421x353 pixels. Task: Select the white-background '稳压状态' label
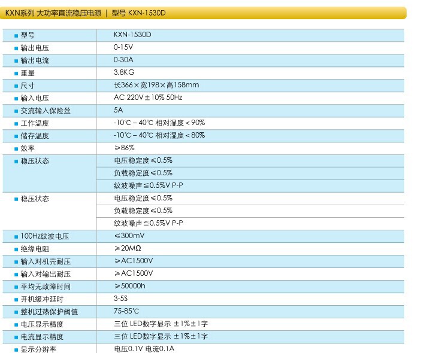point(35,199)
